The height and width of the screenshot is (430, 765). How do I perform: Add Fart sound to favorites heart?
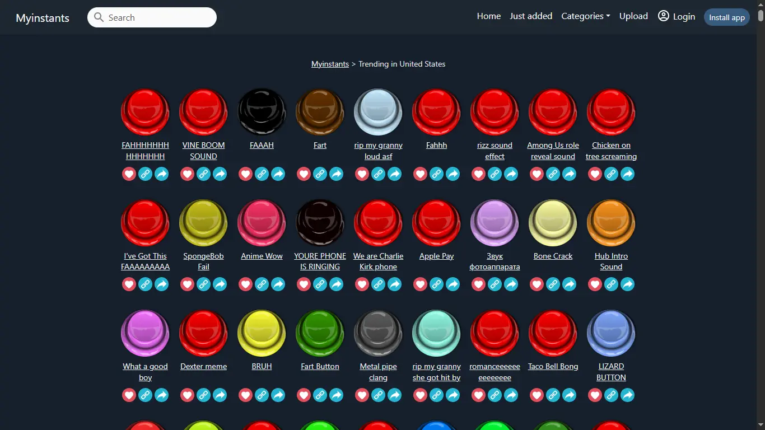[x=304, y=174]
